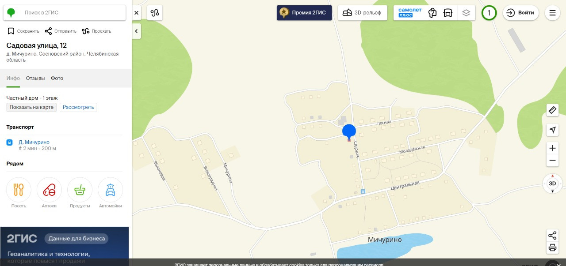Viewport: 566px width, 266px height.
Task: Click the Показать на карте button
Action: tap(31, 107)
